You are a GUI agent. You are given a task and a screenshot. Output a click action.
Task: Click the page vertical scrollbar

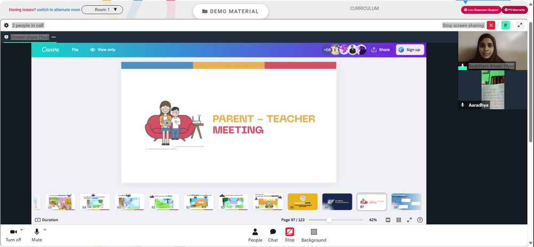531,82
